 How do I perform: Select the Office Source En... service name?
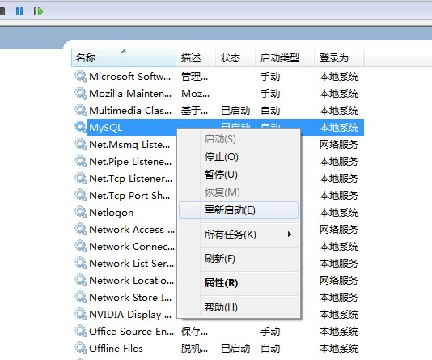(131, 332)
